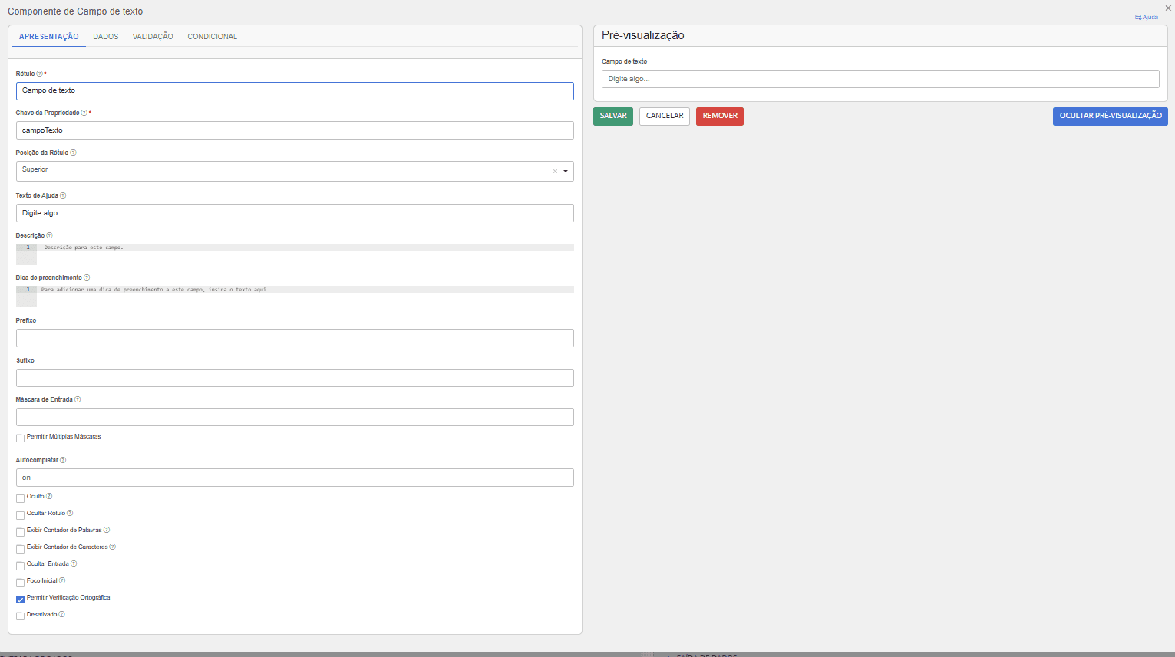1175x657 pixels.
Task: Click the Máscara de Entrada field
Action: pos(295,417)
